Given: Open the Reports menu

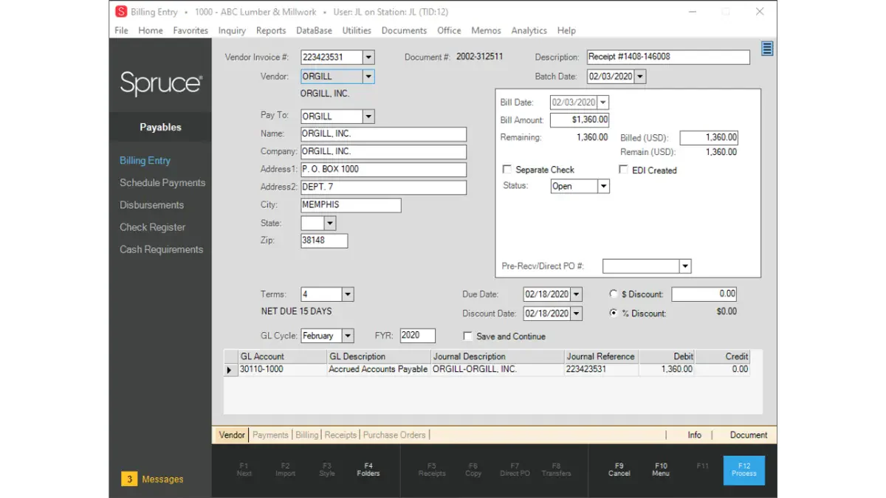Looking at the screenshot, I should (x=271, y=30).
